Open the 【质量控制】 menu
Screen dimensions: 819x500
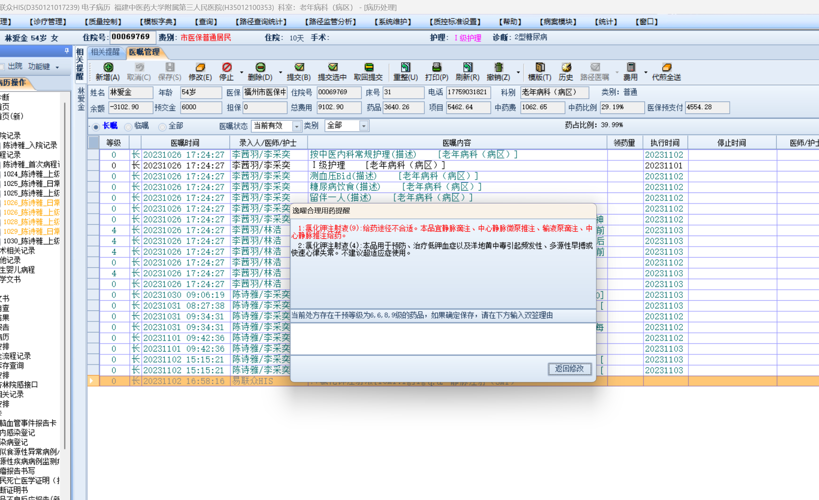tap(103, 22)
